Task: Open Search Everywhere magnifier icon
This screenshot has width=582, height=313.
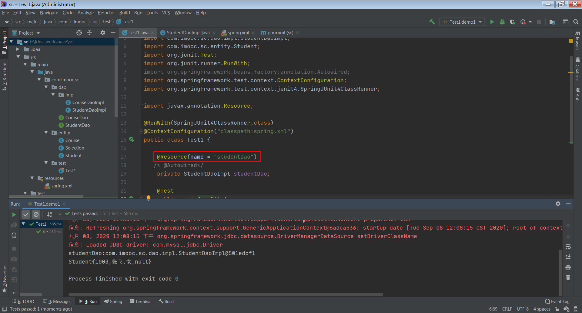Action: pyautogui.click(x=576, y=22)
